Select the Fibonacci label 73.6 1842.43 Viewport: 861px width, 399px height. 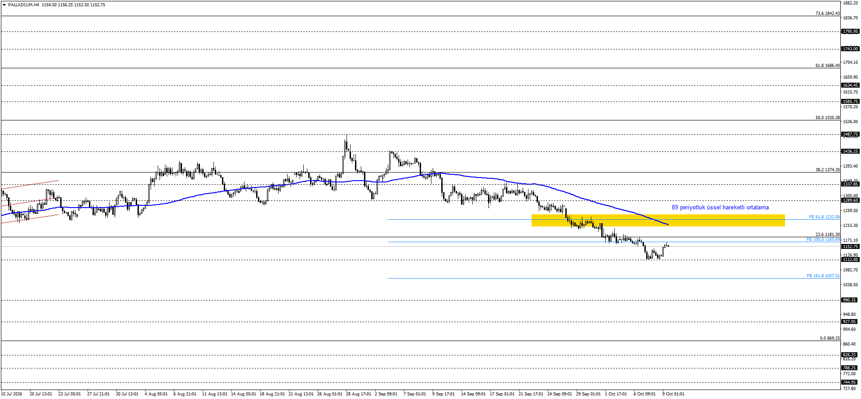point(827,13)
